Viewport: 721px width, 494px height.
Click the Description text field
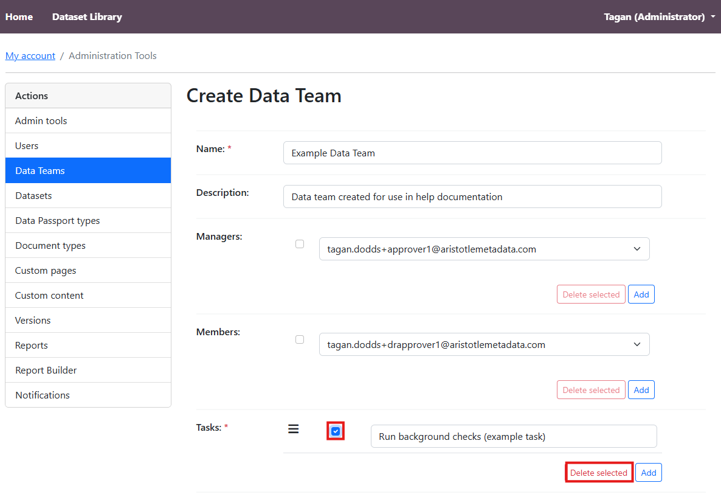472,197
